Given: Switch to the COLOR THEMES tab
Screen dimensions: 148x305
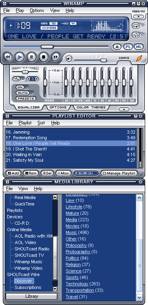Looking at the screenshot, I should (x=91, y=107).
